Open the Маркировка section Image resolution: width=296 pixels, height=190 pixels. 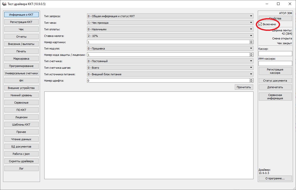pyautogui.click(x=22, y=59)
